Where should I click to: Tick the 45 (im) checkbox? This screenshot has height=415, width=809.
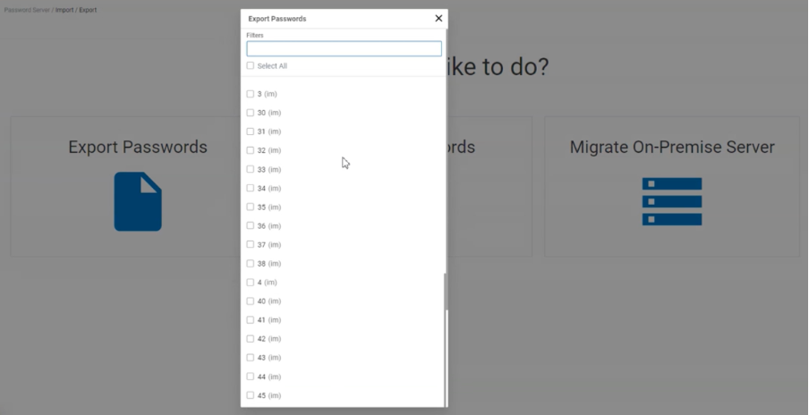[x=251, y=395]
